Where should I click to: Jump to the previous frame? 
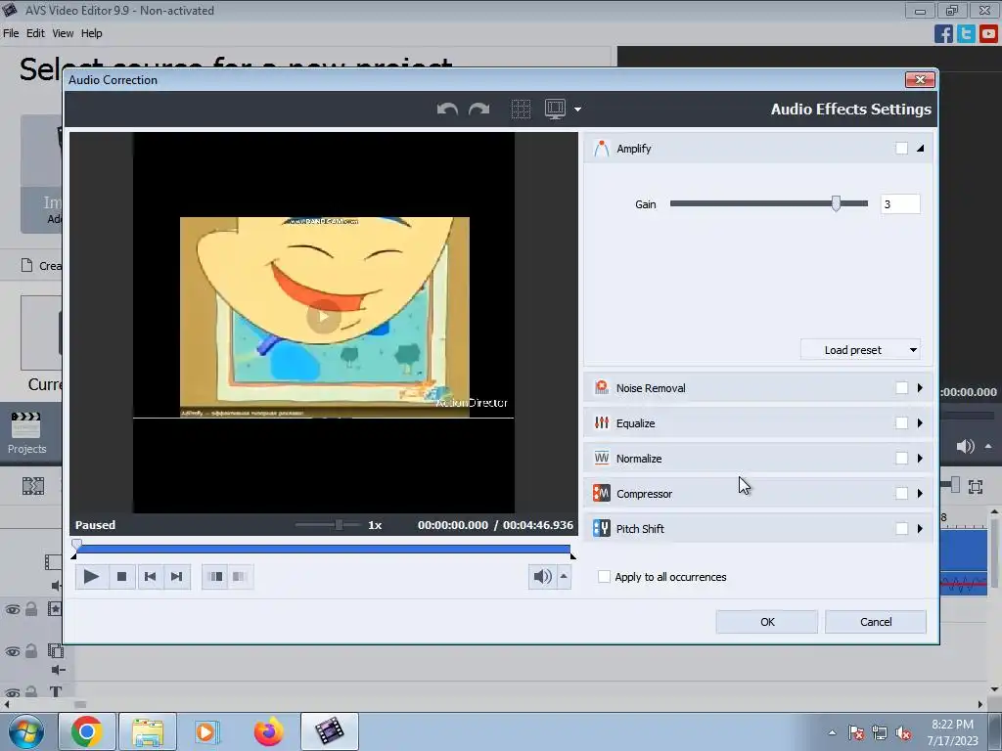pyautogui.click(x=150, y=577)
